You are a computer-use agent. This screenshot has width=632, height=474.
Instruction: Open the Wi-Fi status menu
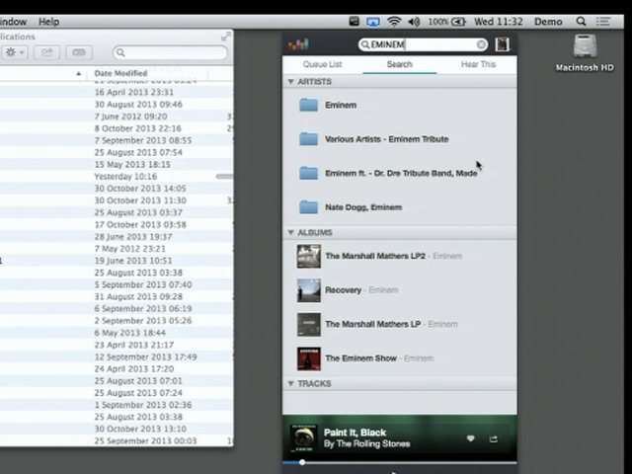394,22
